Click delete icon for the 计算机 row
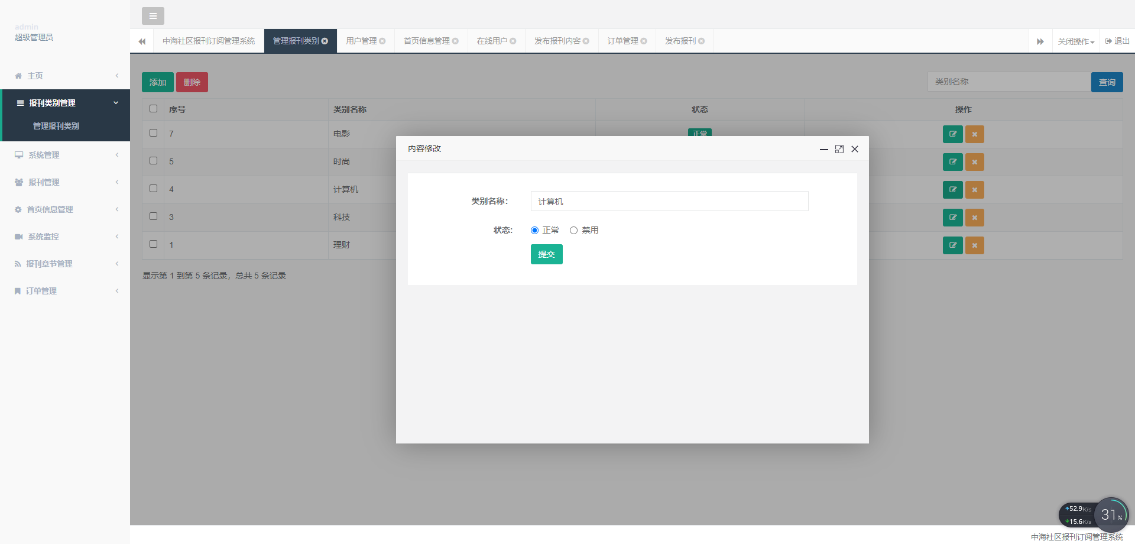Screen dimensions: 1135x544 tap(975, 190)
